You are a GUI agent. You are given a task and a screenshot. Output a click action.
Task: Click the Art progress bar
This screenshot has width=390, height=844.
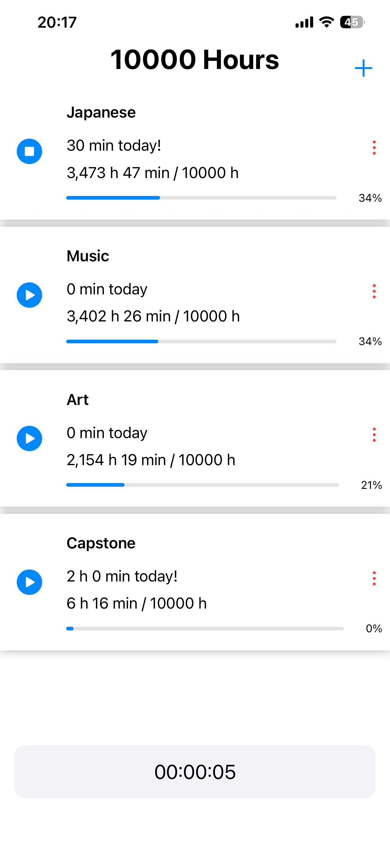pos(202,485)
